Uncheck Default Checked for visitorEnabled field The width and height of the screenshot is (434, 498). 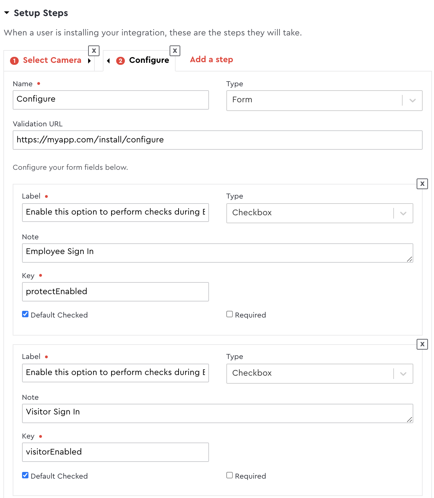tap(25, 475)
